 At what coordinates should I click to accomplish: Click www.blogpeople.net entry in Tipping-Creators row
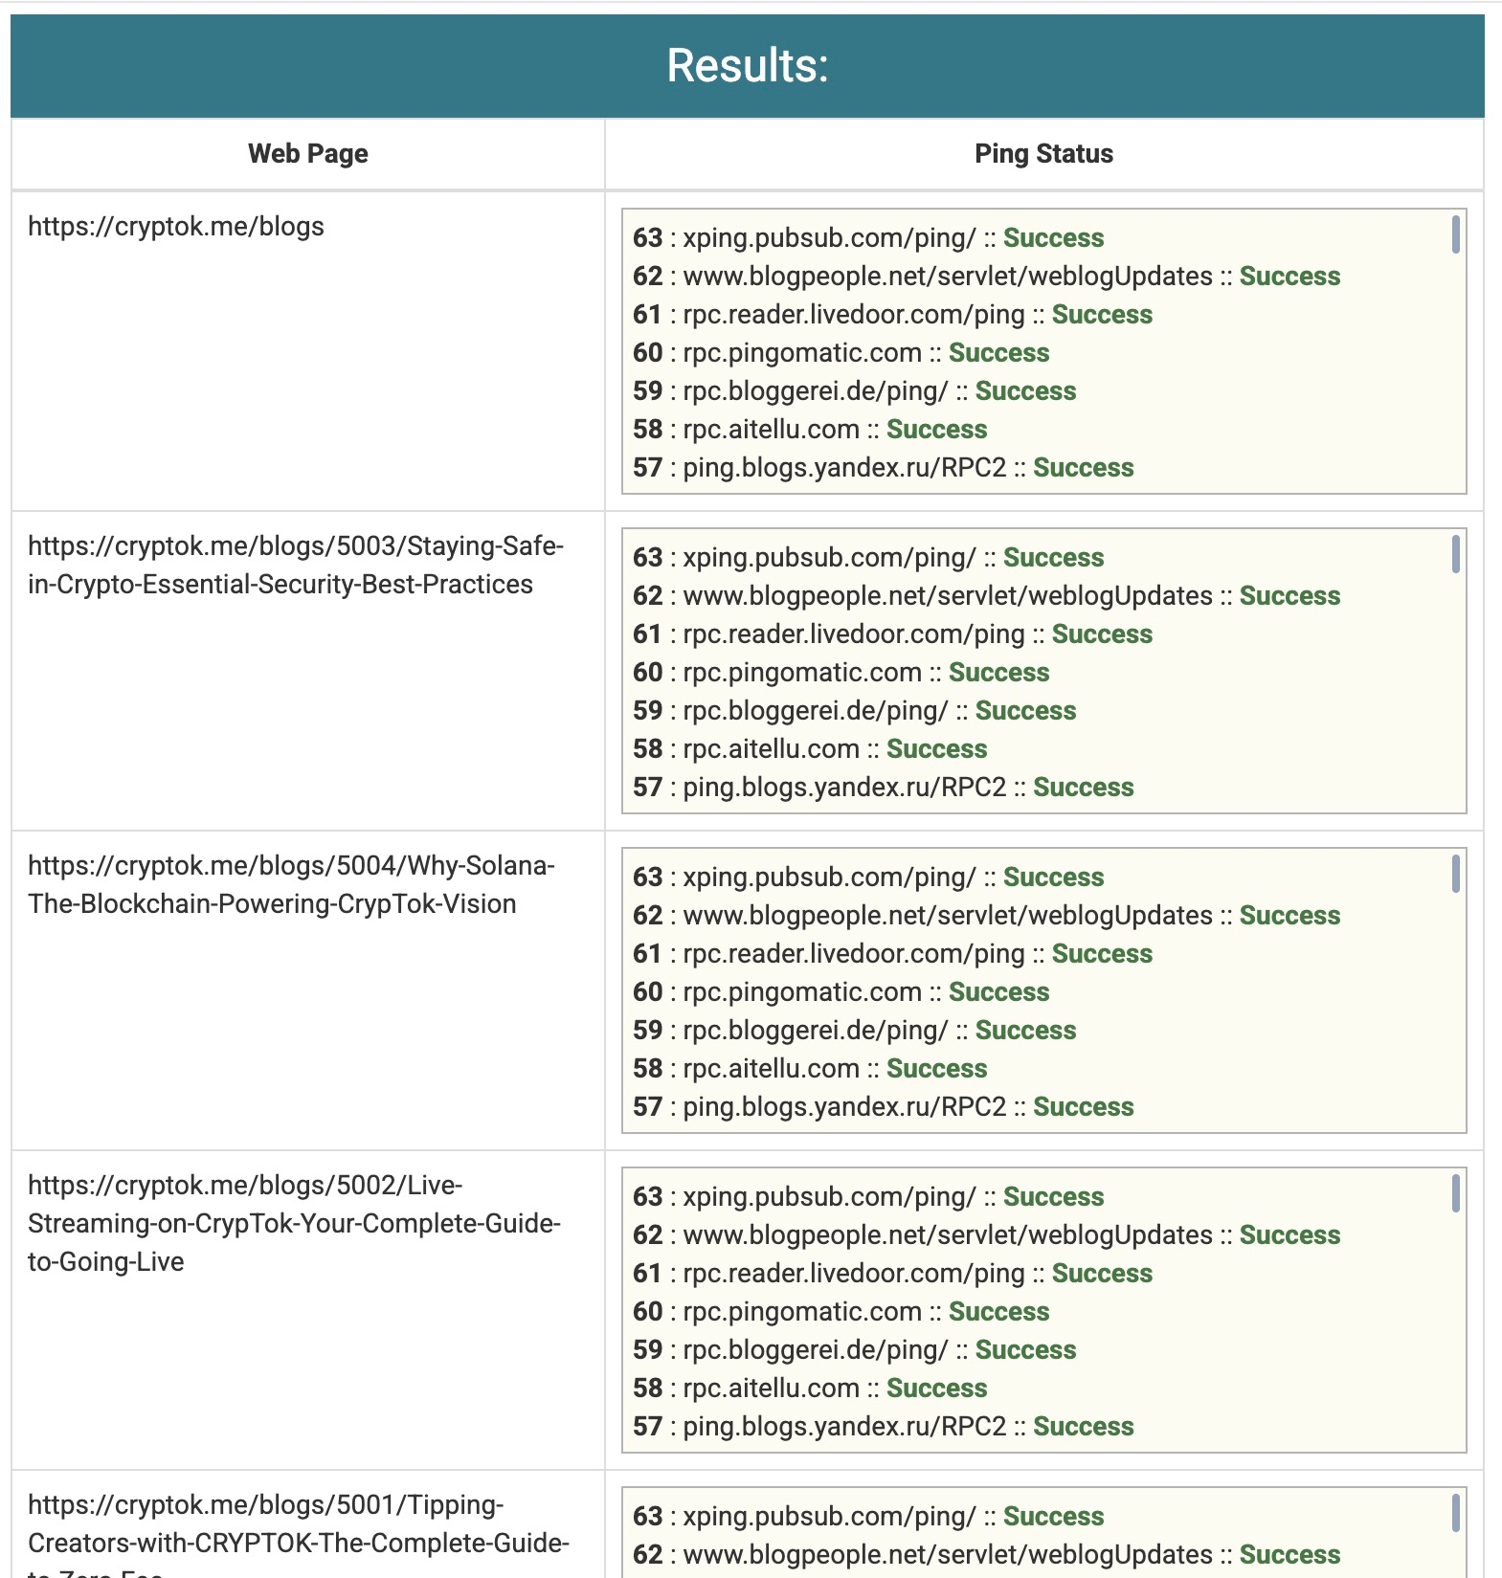point(948,1555)
